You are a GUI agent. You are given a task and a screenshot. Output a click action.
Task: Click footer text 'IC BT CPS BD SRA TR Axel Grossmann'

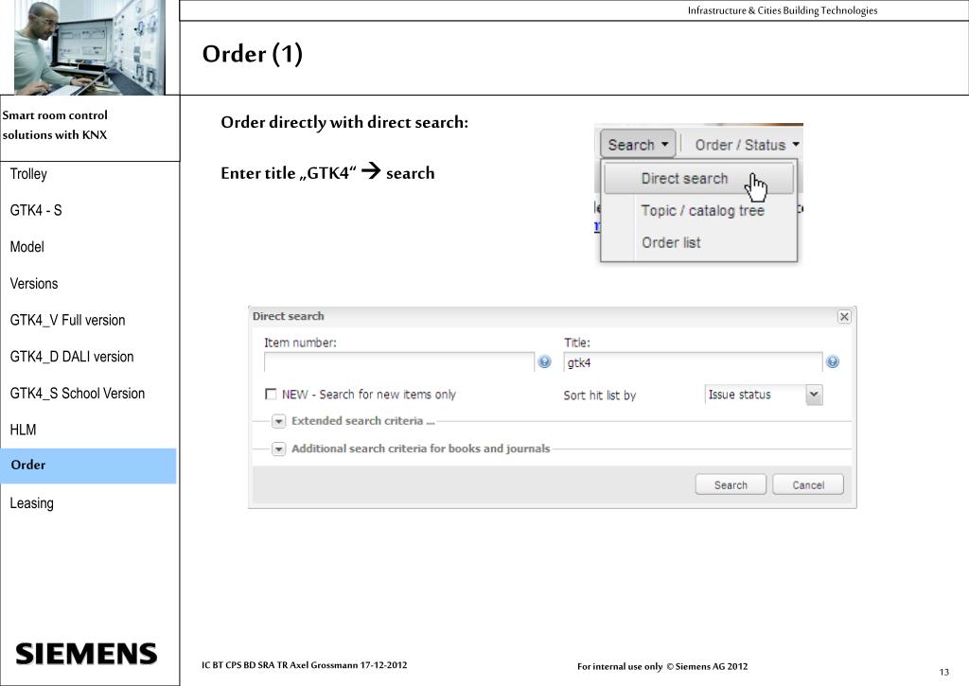point(280,665)
